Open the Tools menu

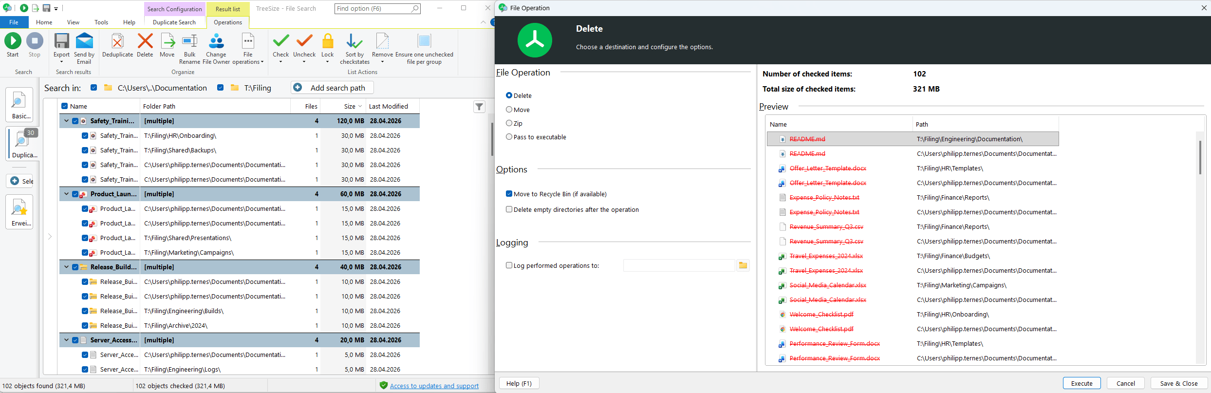click(101, 22)
